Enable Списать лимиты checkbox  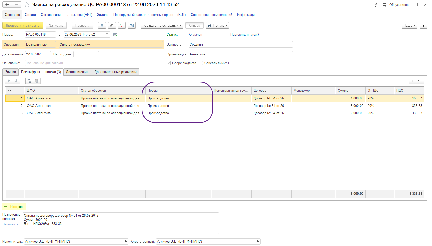(x=201, y=63)
